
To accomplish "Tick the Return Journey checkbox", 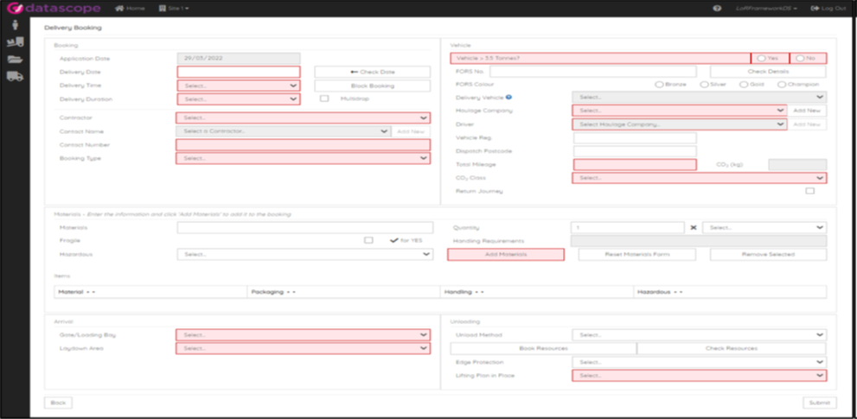I will (x=809, y=191).
